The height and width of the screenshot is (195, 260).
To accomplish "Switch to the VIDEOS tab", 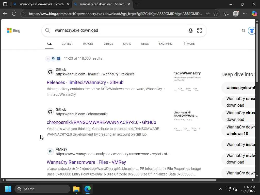I will (x=108, y=44).
